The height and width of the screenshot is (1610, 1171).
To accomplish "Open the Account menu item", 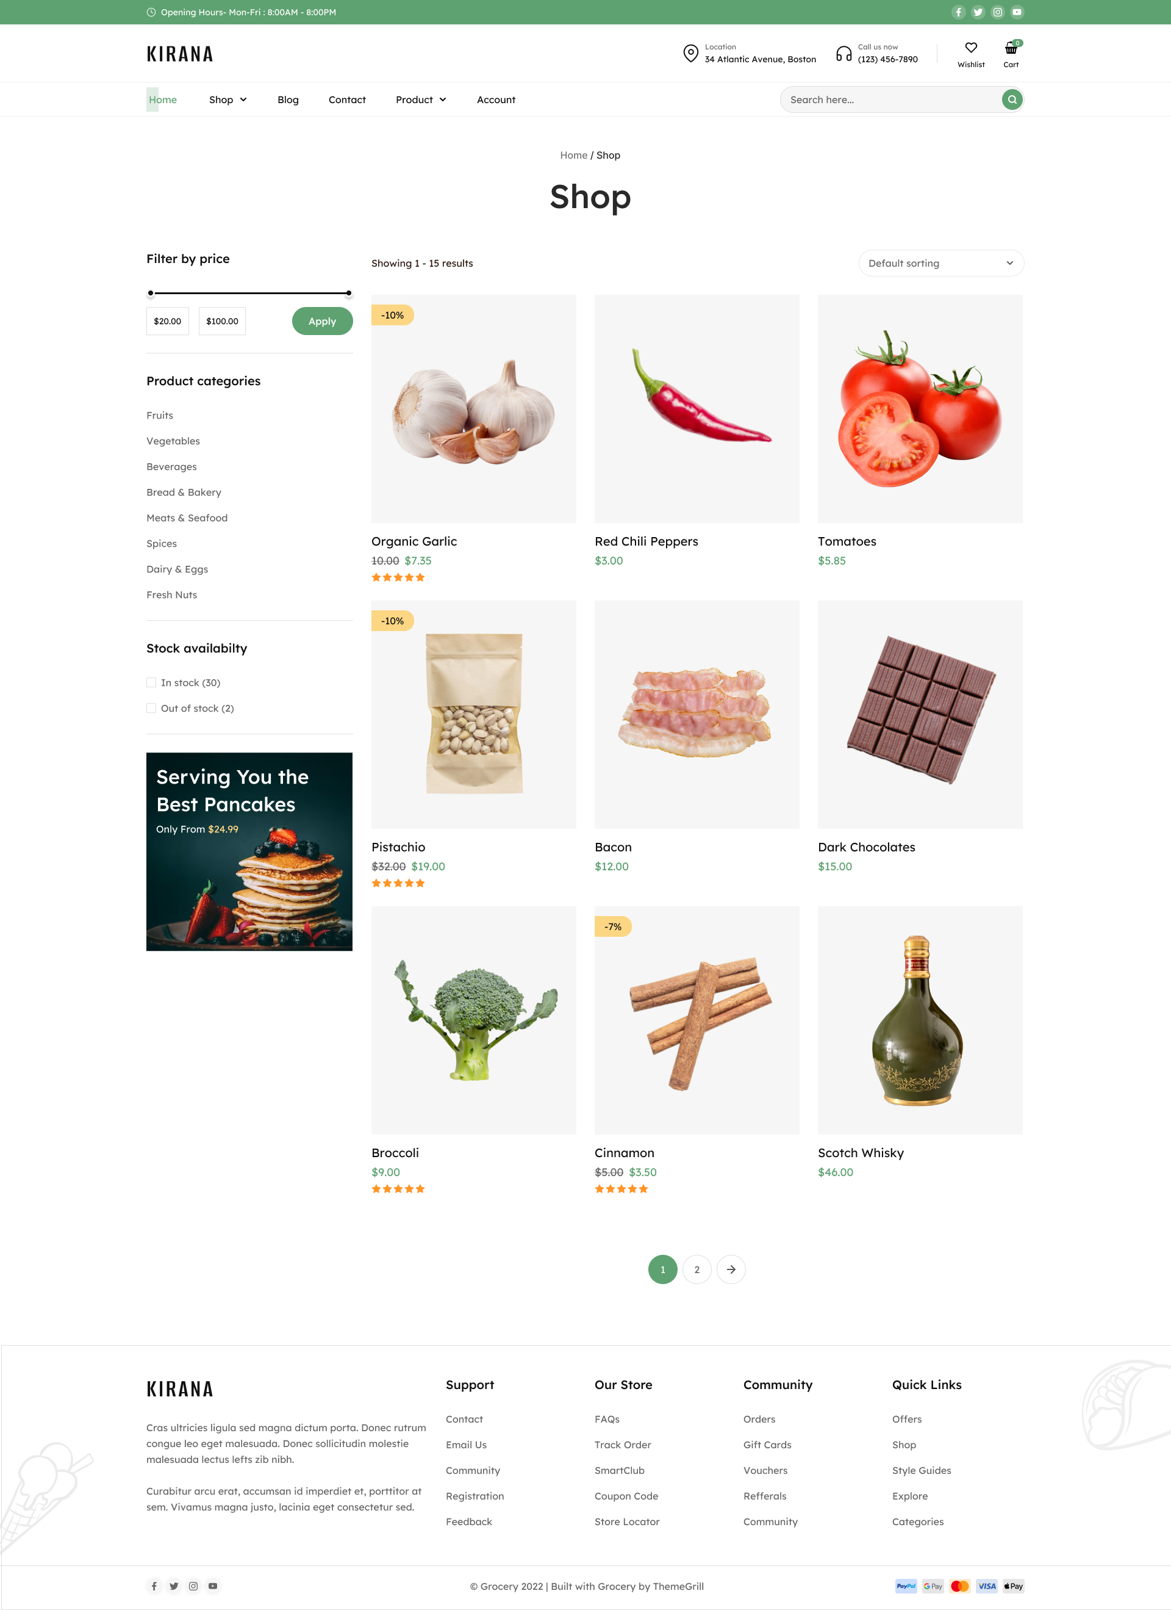I will pos(496,99).
